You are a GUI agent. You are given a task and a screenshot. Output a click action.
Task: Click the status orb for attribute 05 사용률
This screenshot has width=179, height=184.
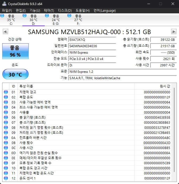point(6,112)
